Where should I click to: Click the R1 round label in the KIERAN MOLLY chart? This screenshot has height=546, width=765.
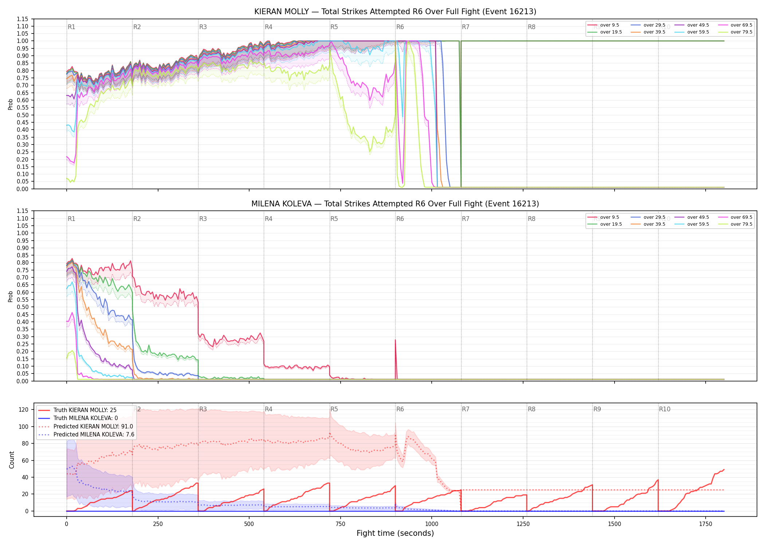point(71,27)
